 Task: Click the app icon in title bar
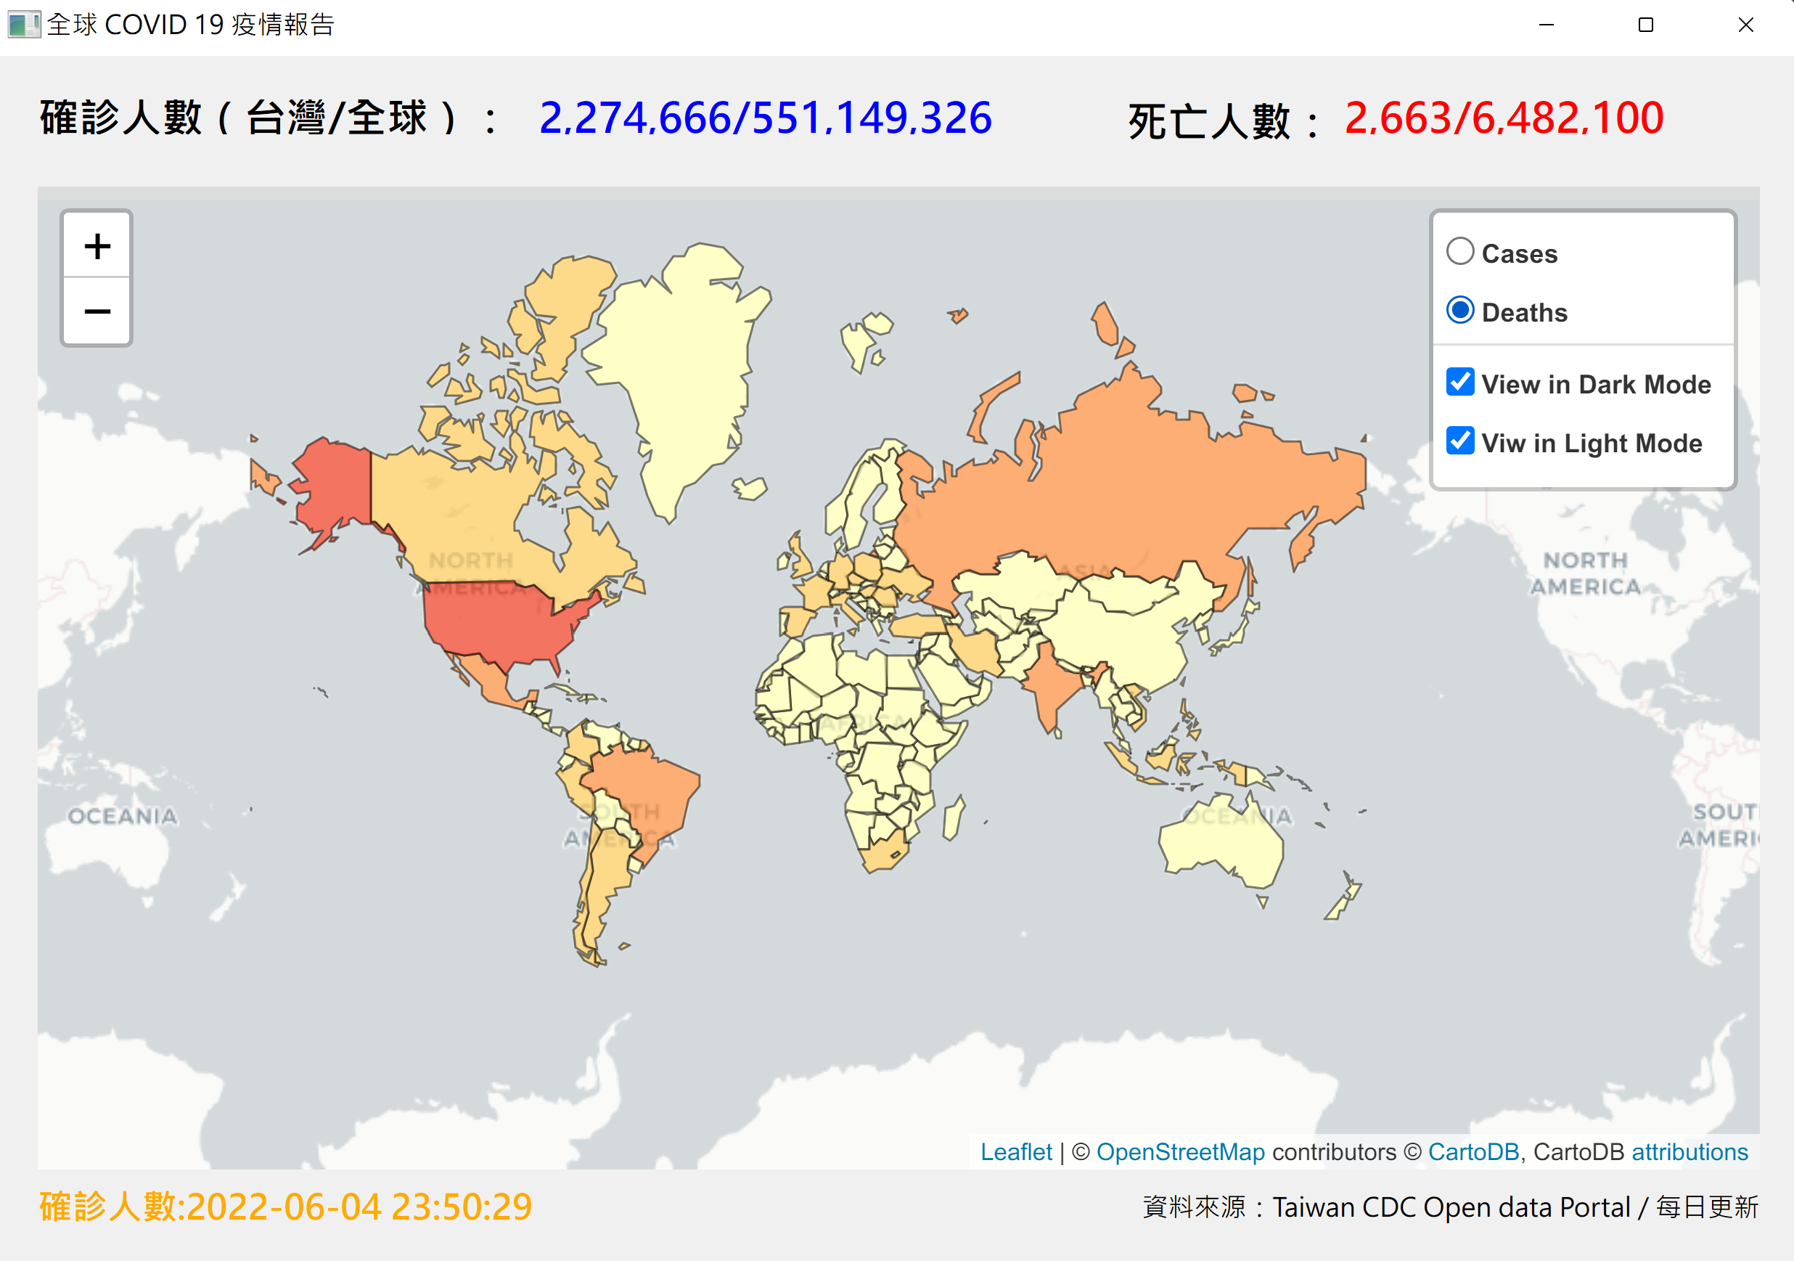tap(23, 24)
